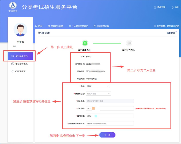Expand the 籍贯所在地 dropdown
This screenshot has height=144, width=181.
pyautogui.click(x=99, y=93)
